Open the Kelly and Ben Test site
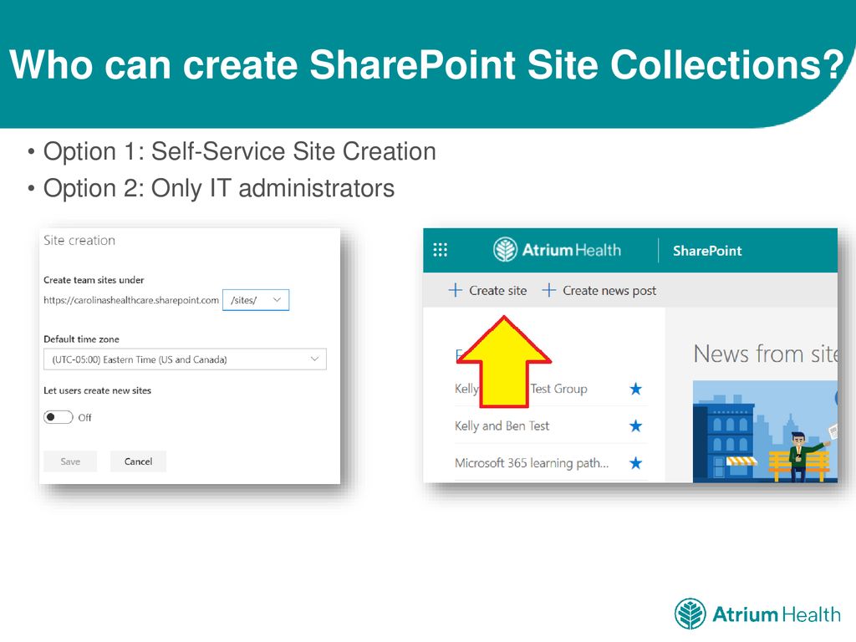Screen dimensions: 856x642 [502, 425]
